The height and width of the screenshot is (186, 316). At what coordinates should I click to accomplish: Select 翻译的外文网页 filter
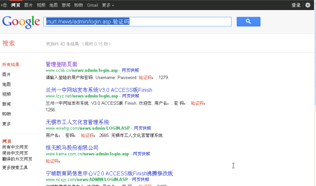click(x=17, y=159)
